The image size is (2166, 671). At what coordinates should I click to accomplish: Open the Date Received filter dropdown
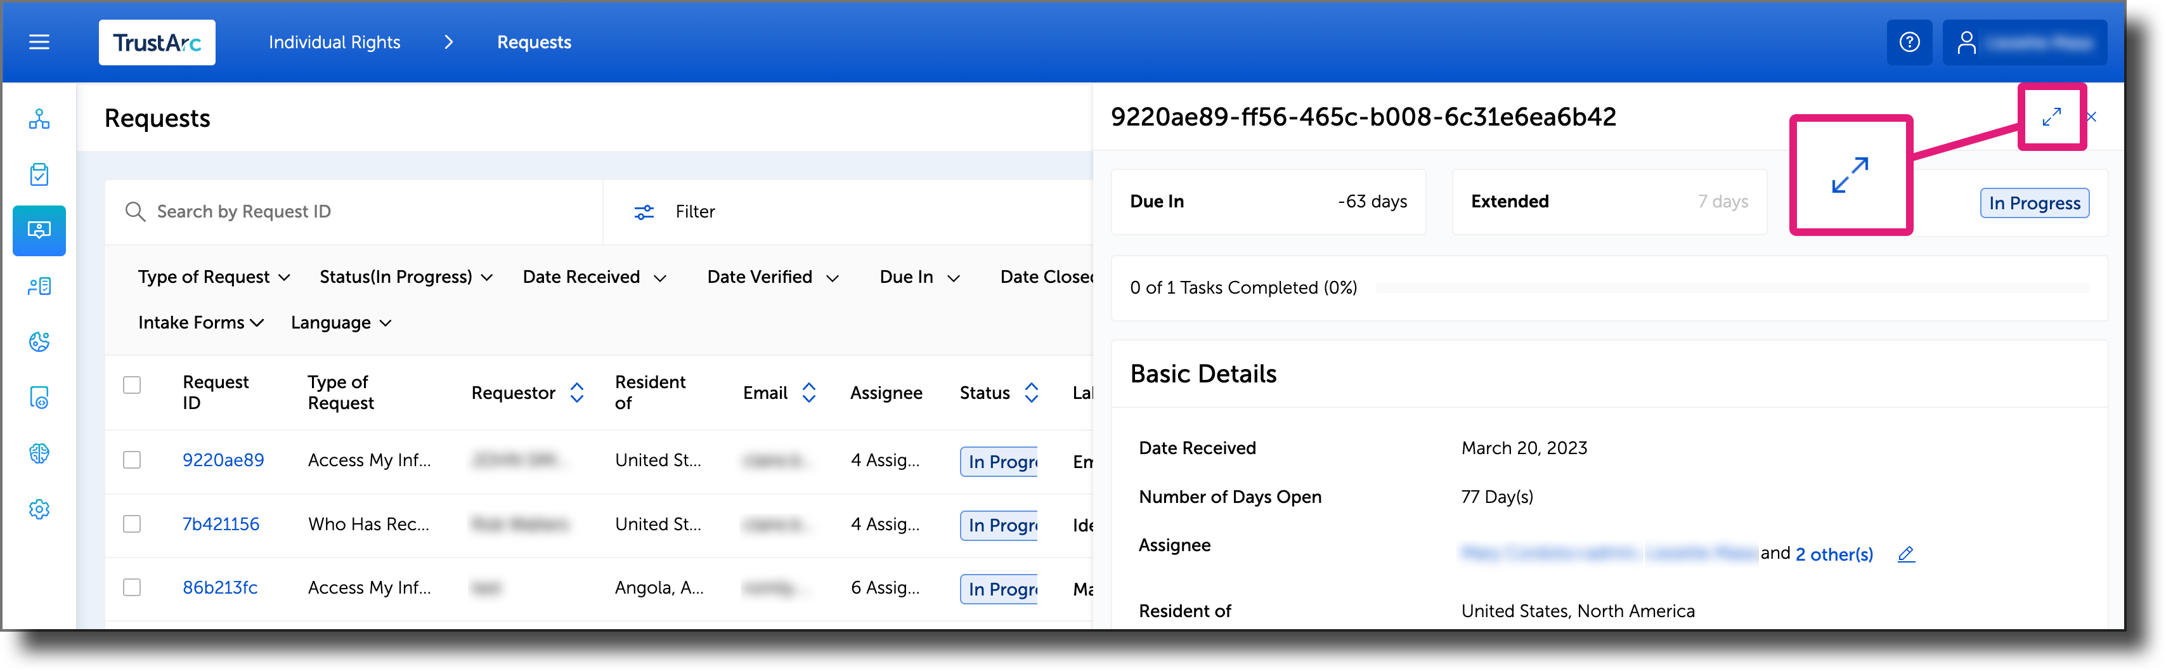click(593, 277)
